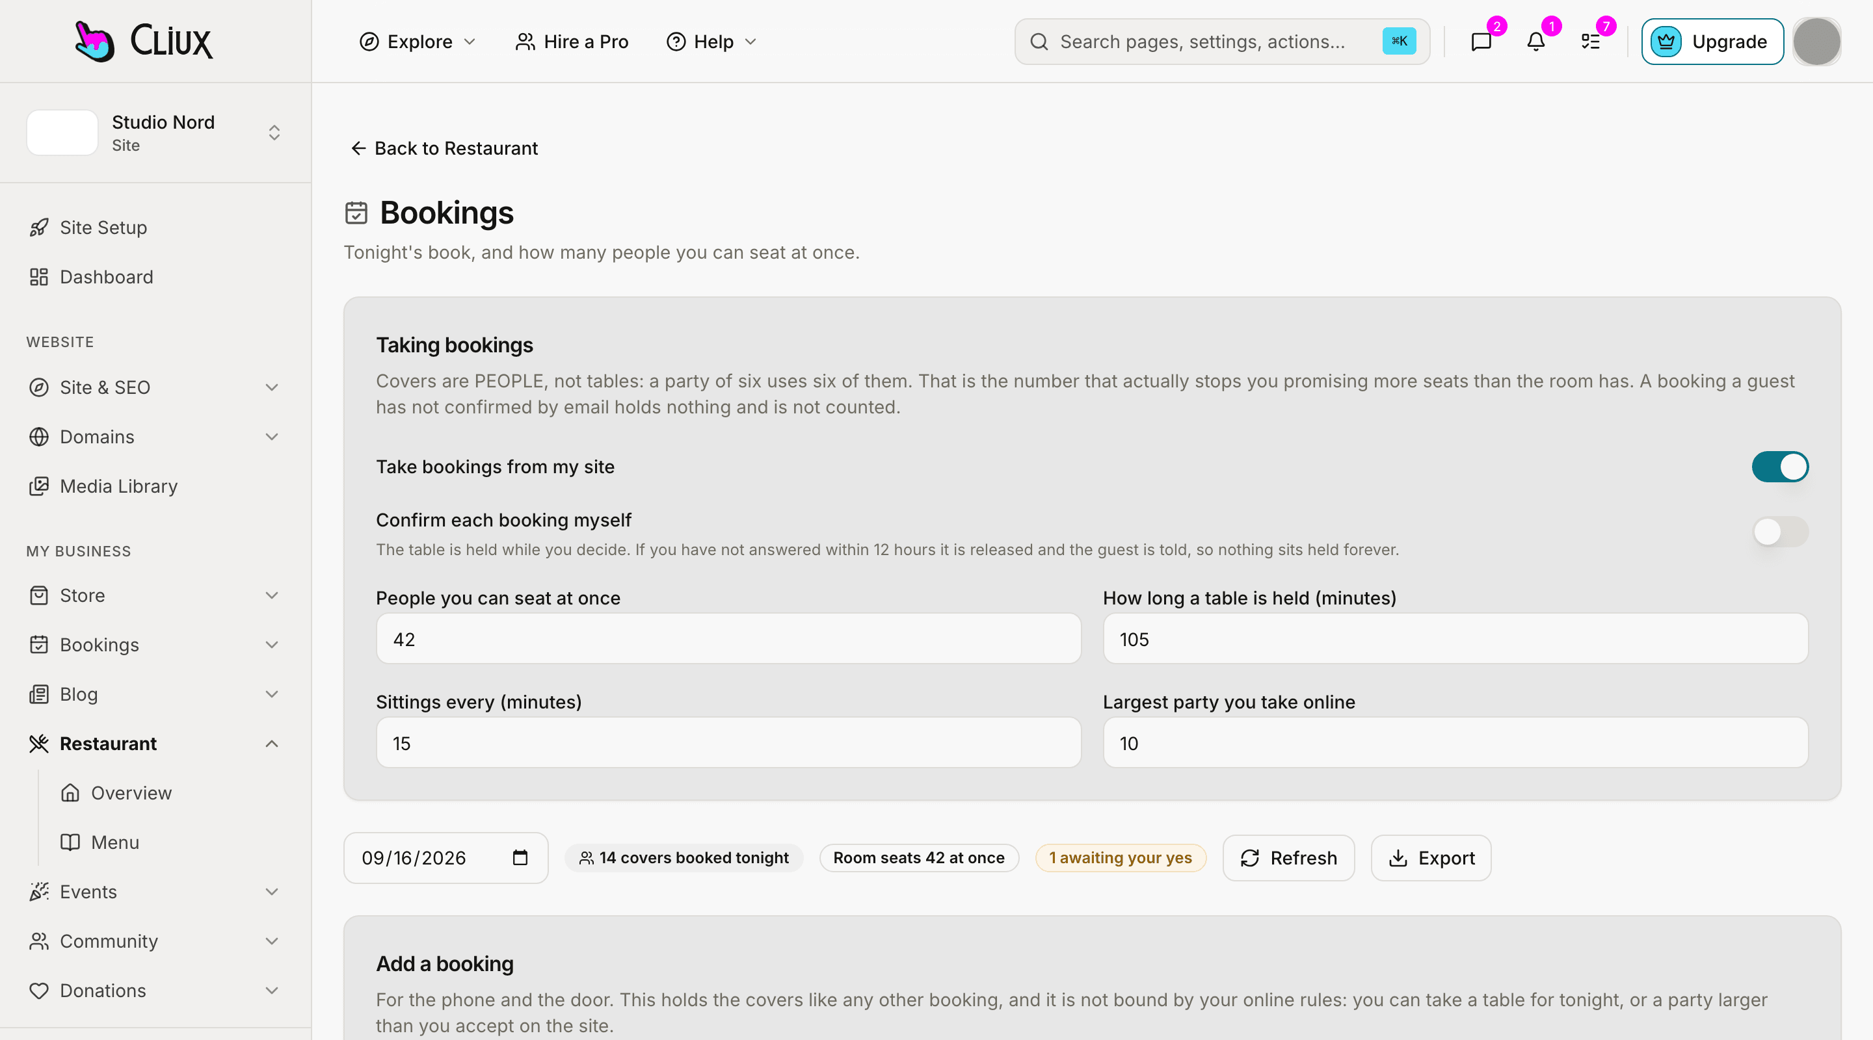
Task: Turn off Take bookings from my site
Action: tap(1779, 467)
